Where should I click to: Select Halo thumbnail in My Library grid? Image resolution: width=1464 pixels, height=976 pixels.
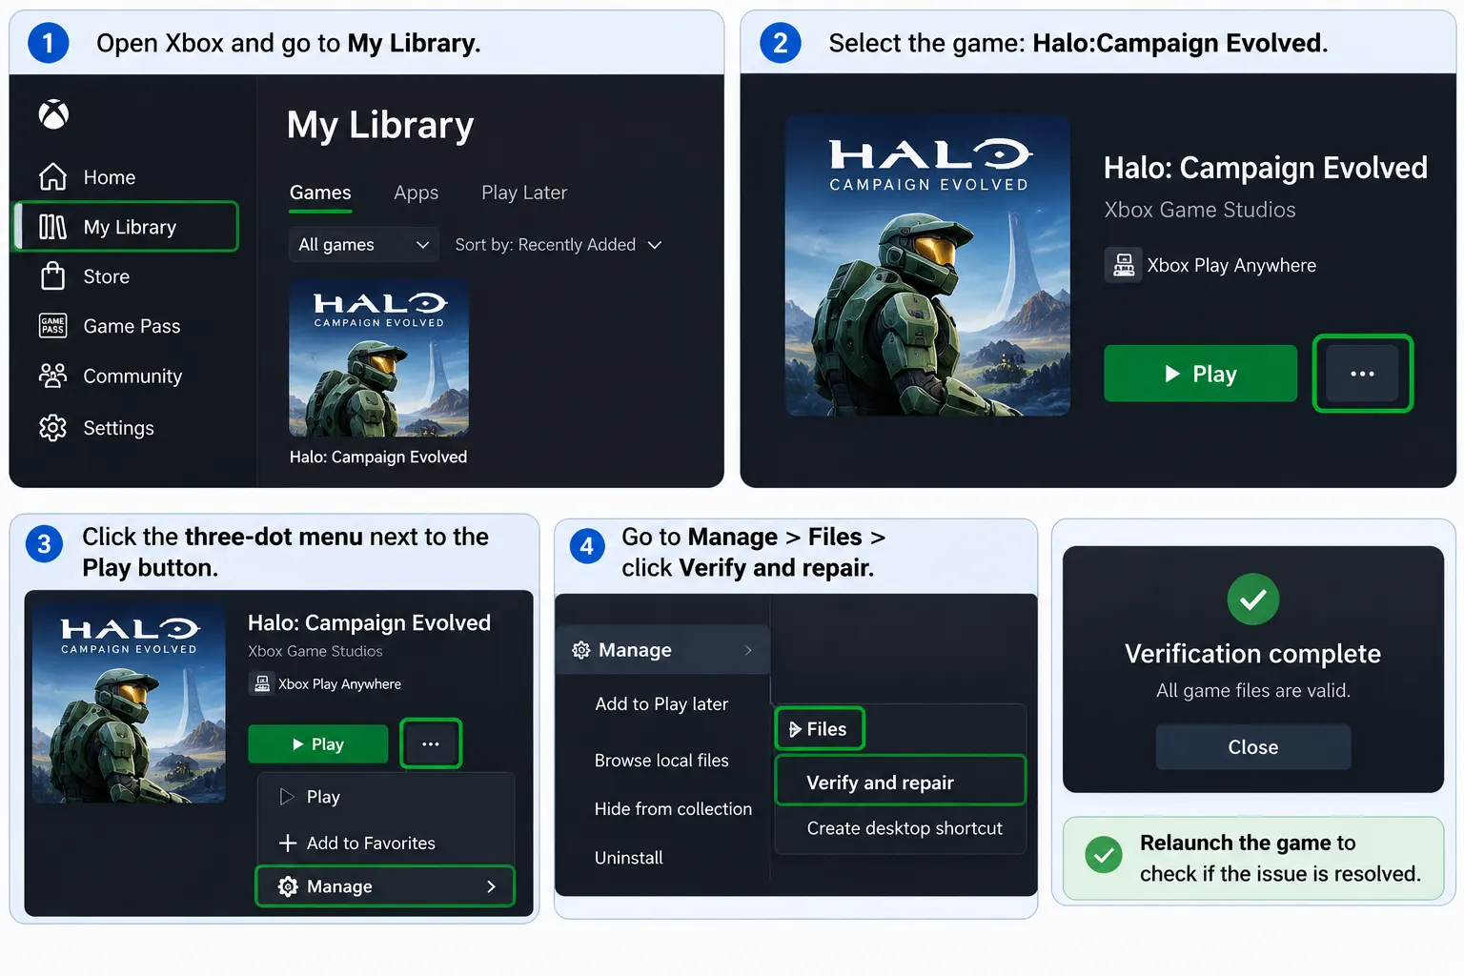coord(378,357)
